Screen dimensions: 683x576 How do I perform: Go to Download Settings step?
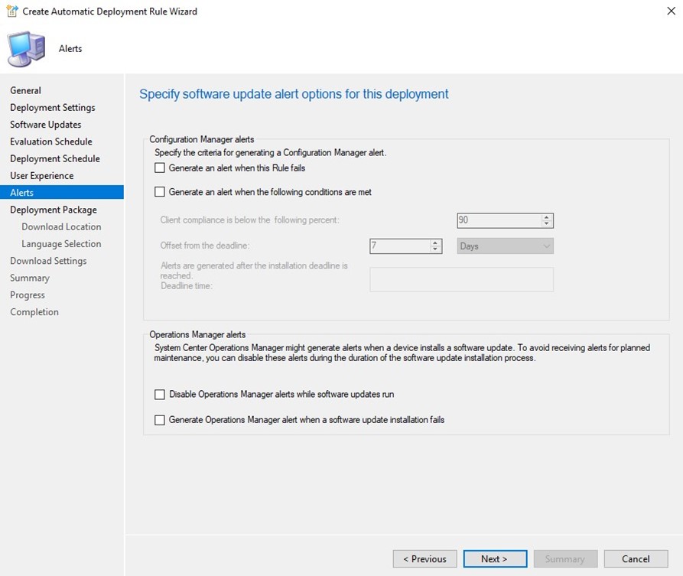48,261
